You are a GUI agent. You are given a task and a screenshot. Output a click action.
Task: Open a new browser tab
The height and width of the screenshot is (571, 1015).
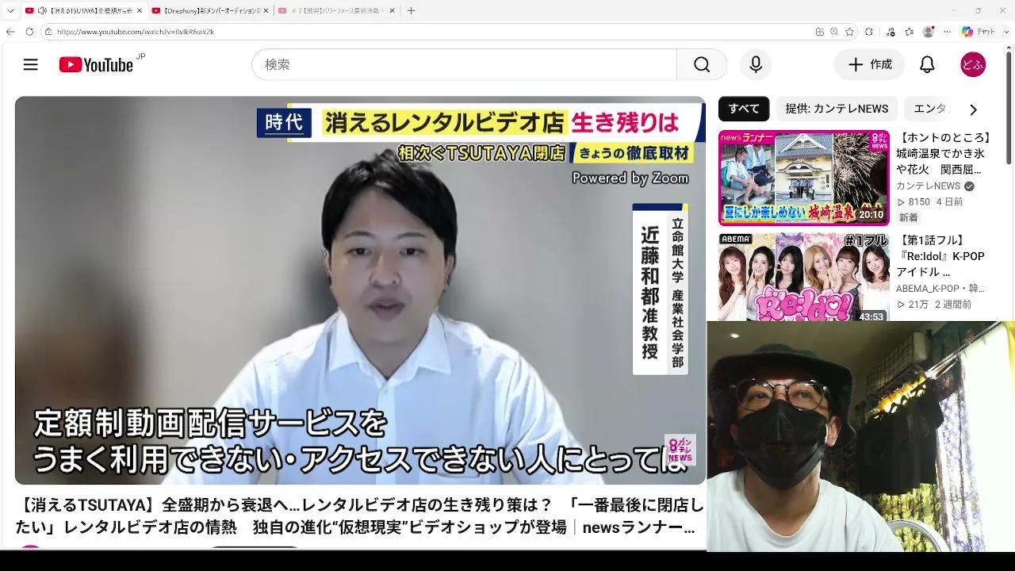coord(411,11)
